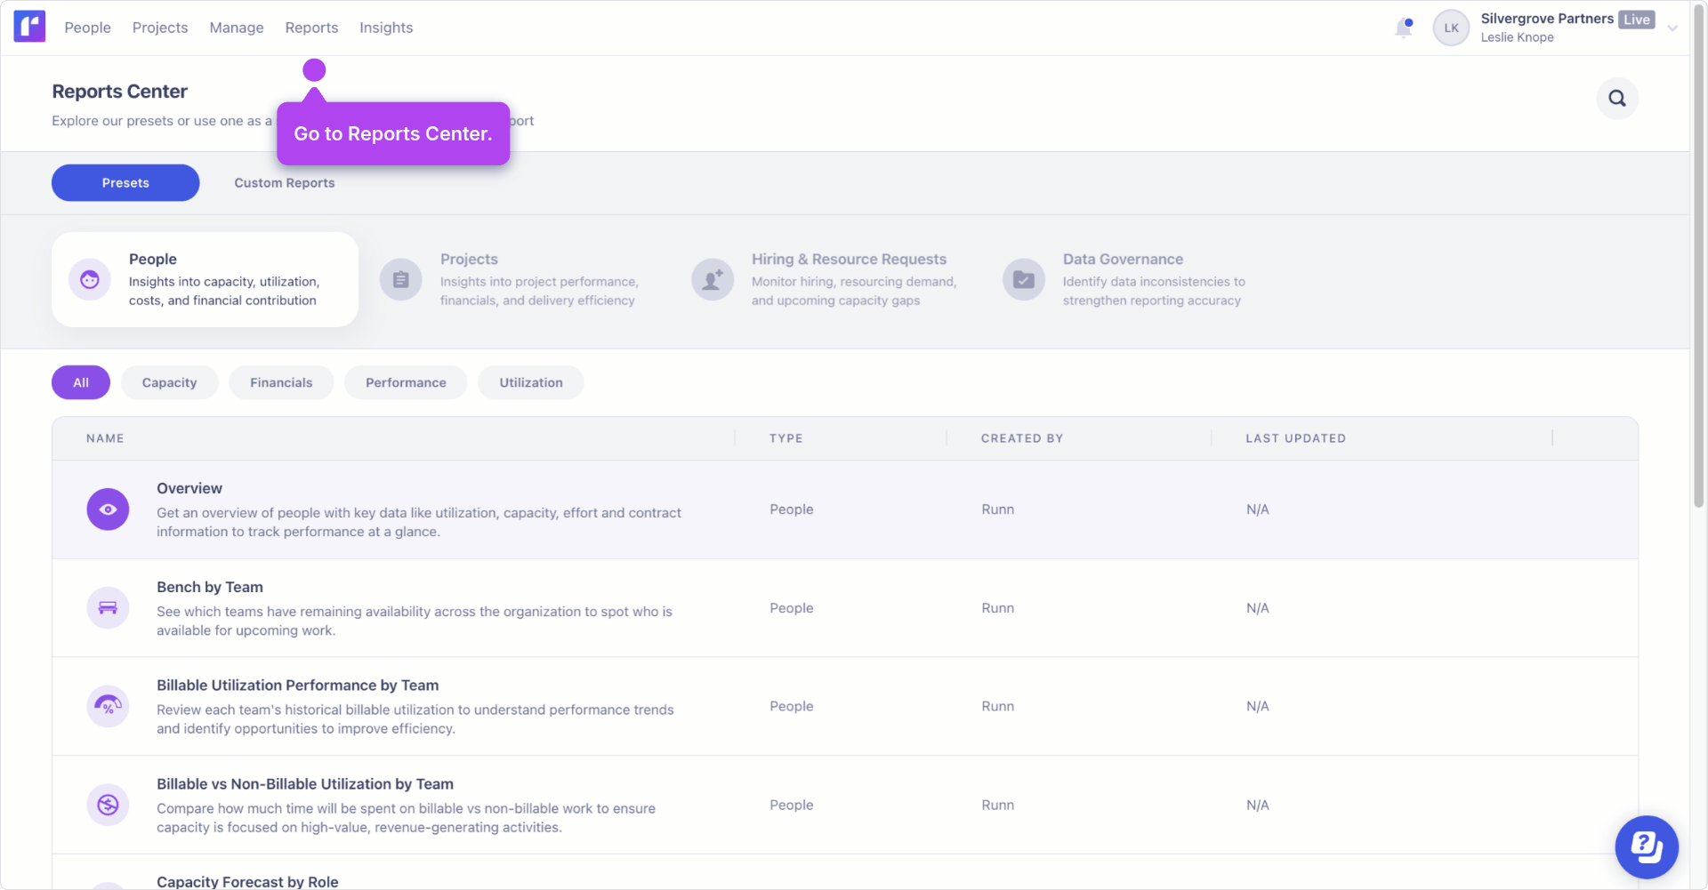Viewport: 1708px width, 890px height.
Task: Open the Bench by Team report
Action: point(845,608)
